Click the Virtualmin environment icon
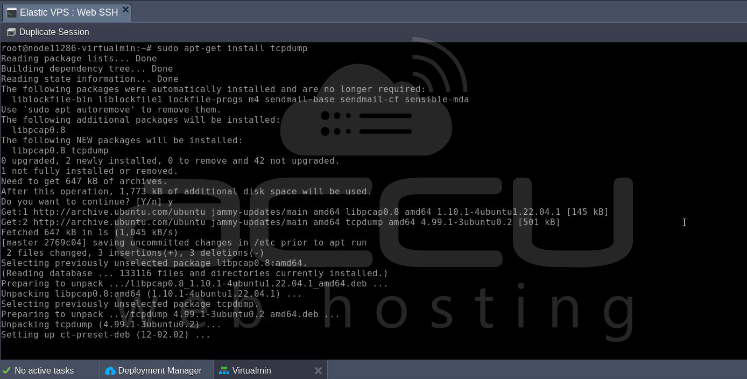 [x=224, y=371]
